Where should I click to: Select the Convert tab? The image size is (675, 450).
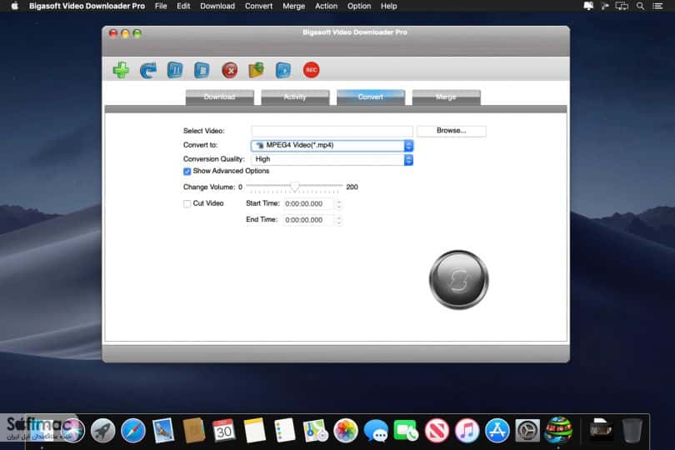(x=371, y=97)
